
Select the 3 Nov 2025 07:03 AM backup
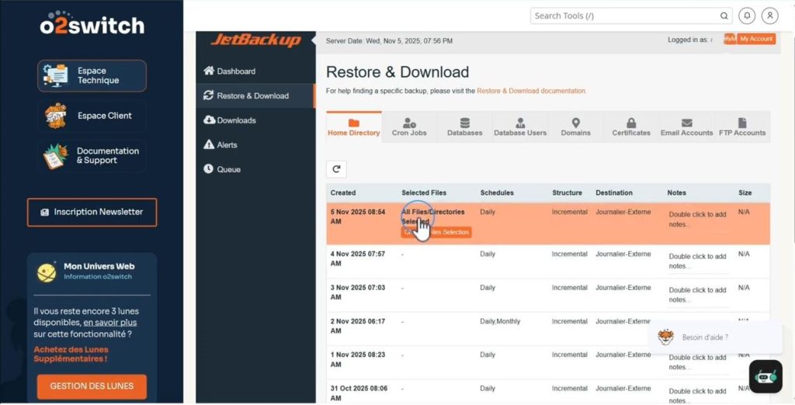[x=548, y=295]
